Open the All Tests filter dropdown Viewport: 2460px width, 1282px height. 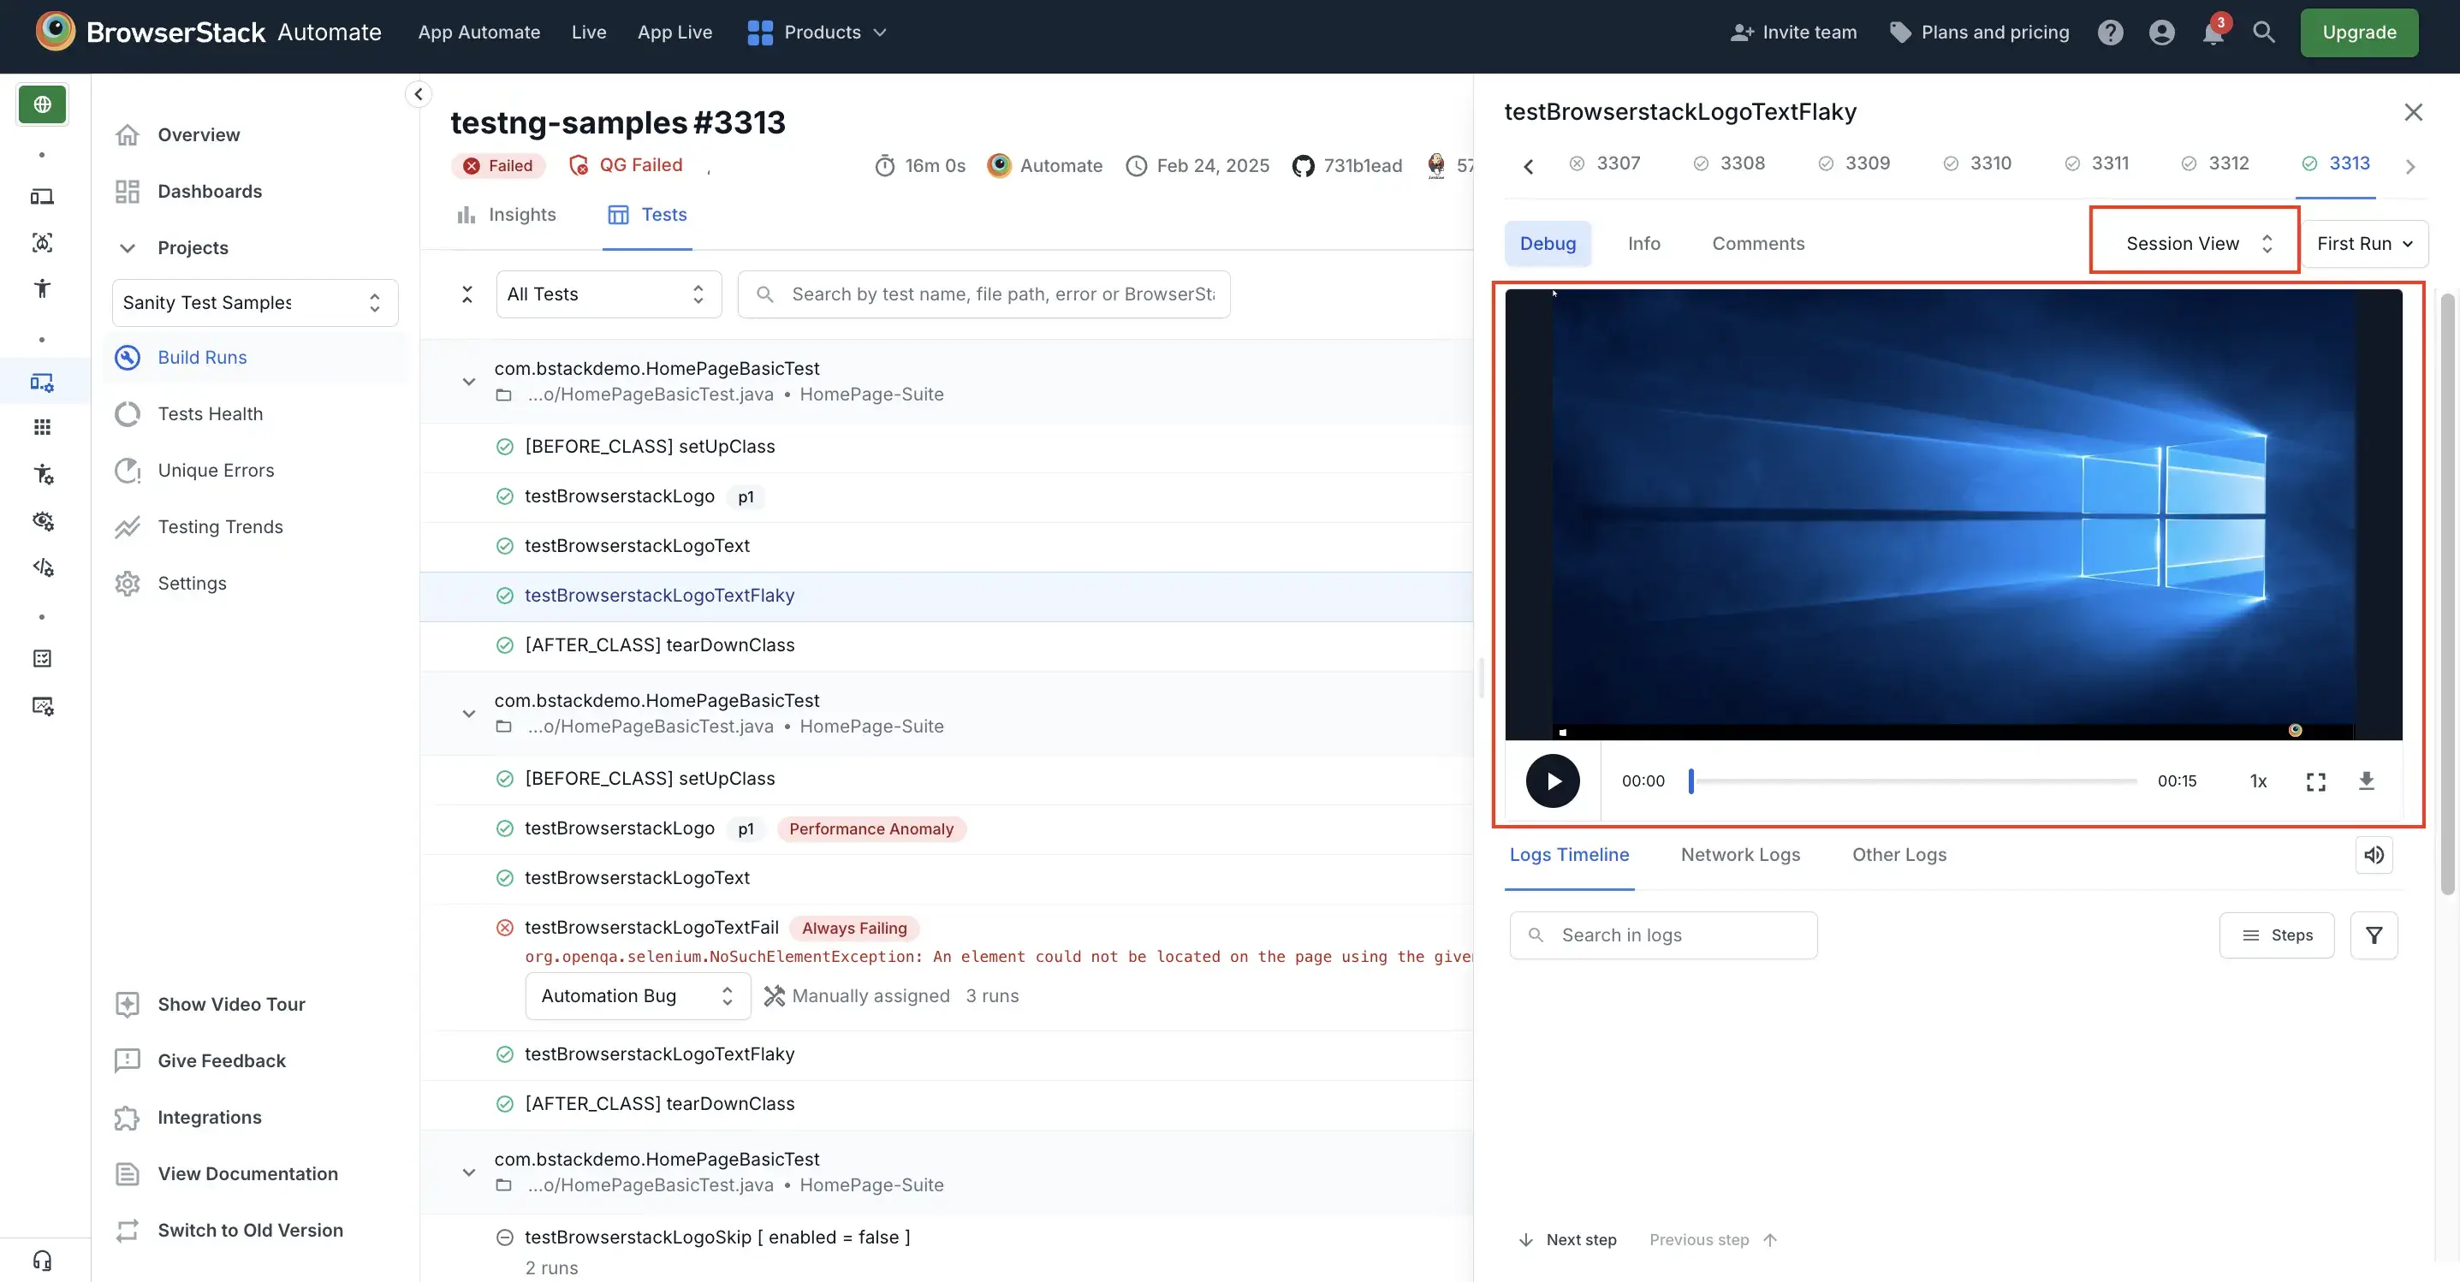[609, 293]
